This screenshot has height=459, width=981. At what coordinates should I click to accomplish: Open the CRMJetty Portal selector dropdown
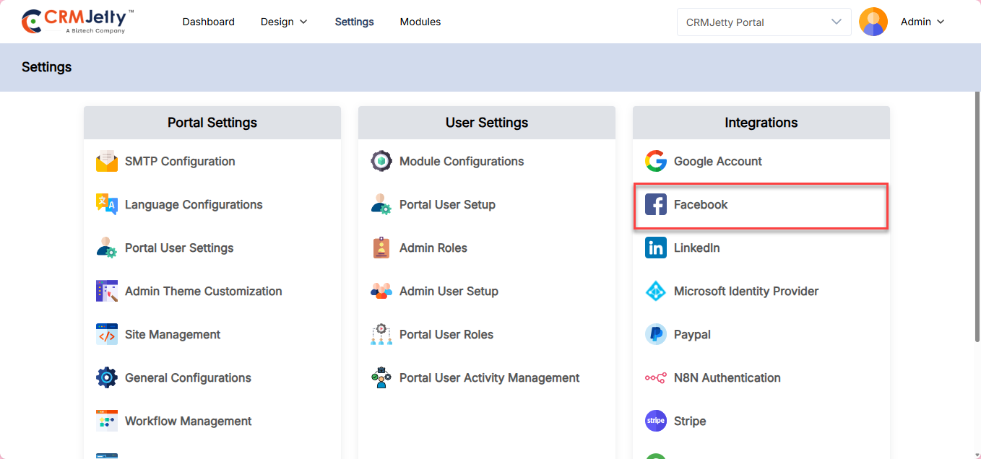pyautogui.click(x=764, y=22)
